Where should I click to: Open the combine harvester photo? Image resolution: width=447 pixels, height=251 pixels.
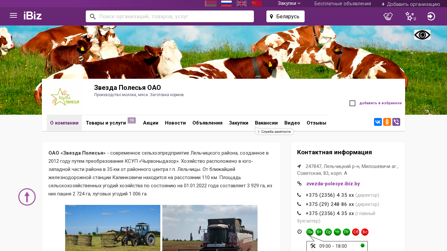pyautogui.click(x=210, y=228)
